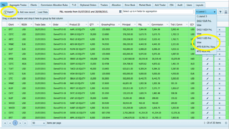Click the Load Data button
The width and height of the screenshot is (229, 129).
[x=43, y=12]
